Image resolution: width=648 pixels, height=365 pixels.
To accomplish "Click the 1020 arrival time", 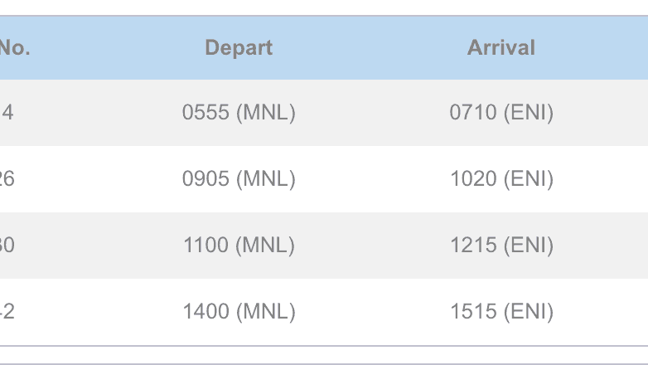I will point(472,179).
